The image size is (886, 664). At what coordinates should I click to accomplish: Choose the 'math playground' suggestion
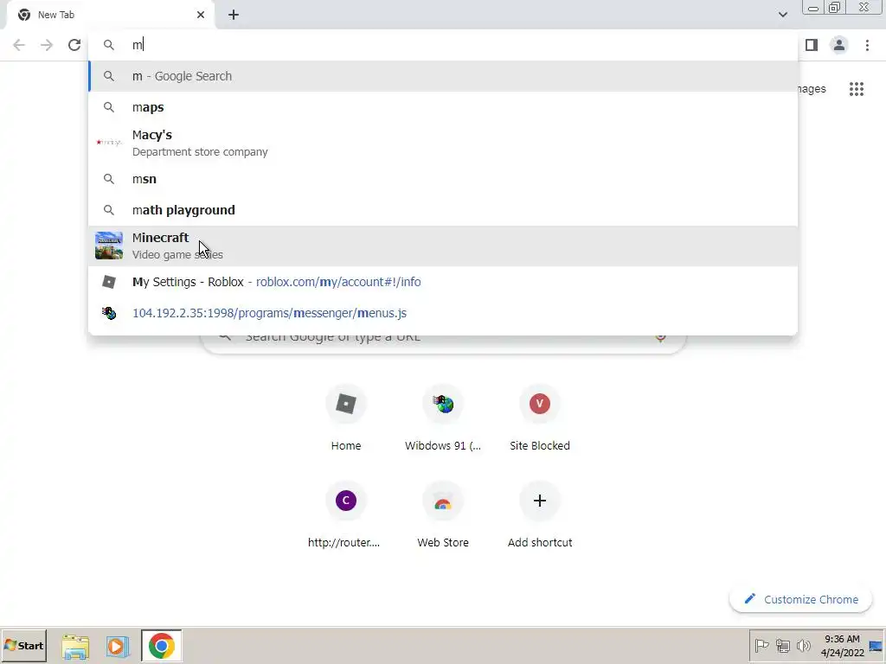[443, 210]
